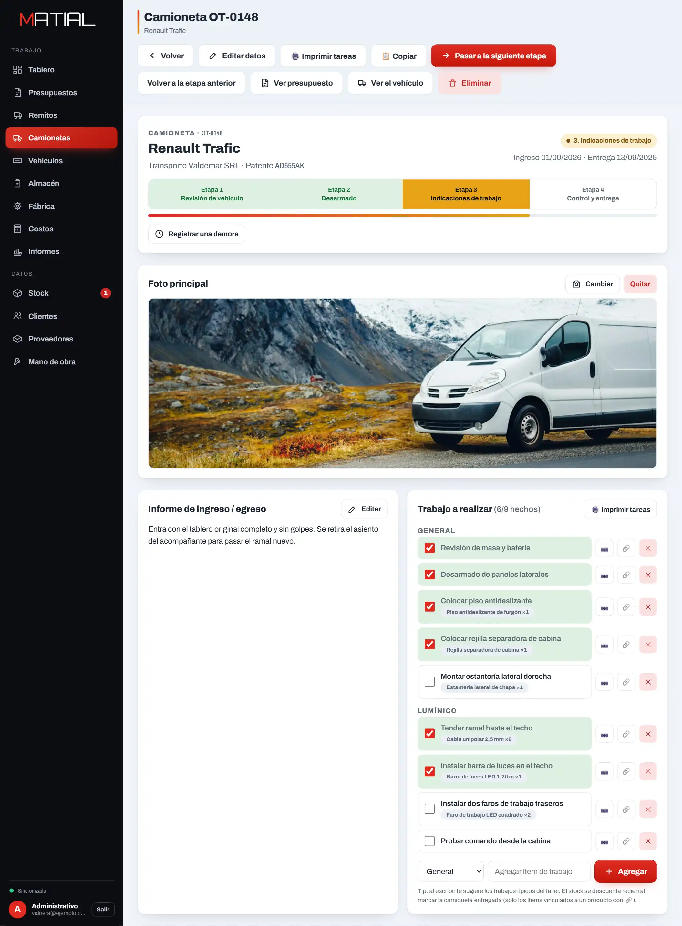Select Etapa 2 Desarmado stage
Screen dimensions: 682x926
point(339,194)
